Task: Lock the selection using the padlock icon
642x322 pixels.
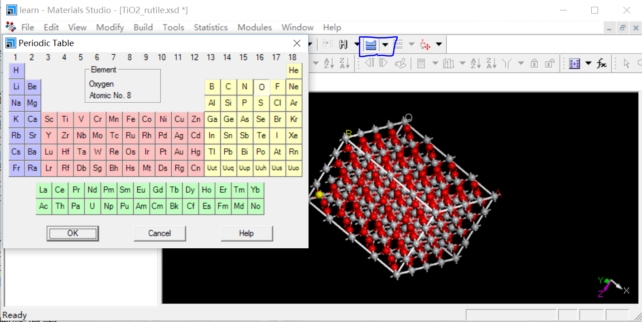Action: [535, 63]
